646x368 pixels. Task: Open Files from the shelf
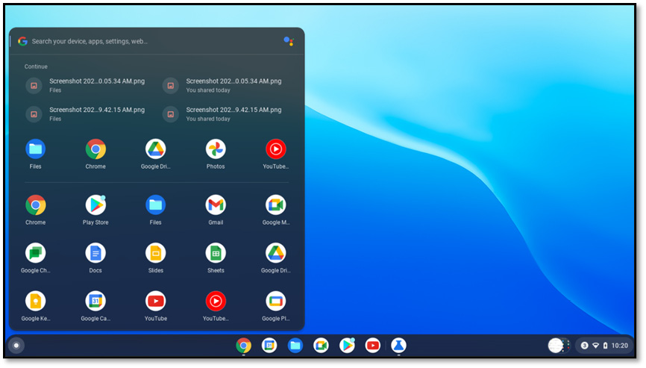(295, 346)
